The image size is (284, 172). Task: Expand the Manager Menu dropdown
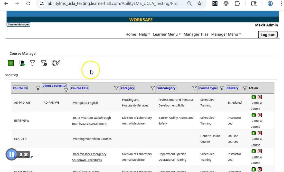[x=226, y=34]
